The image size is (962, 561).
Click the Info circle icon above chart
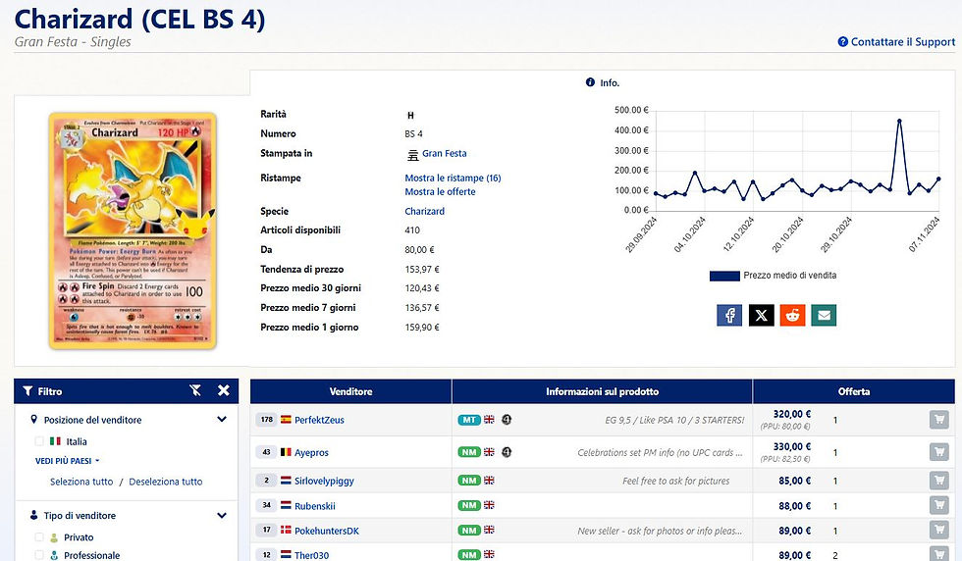(x=590, y=82)
